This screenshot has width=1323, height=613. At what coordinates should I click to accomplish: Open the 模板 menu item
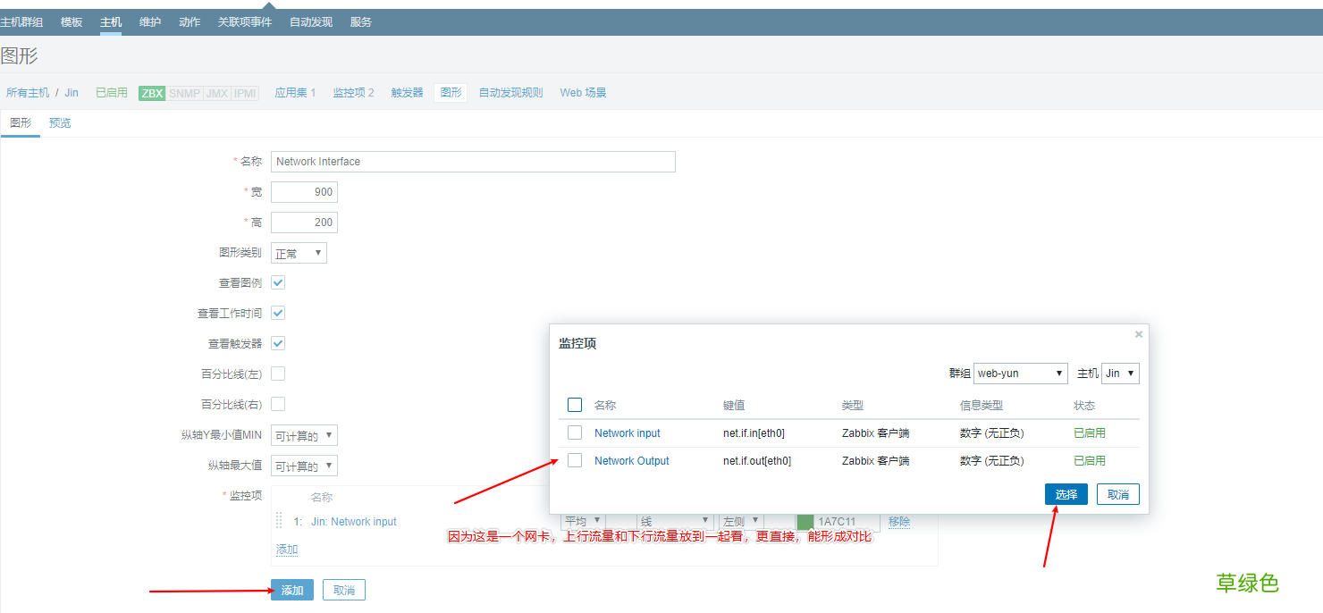coord(71,21)
